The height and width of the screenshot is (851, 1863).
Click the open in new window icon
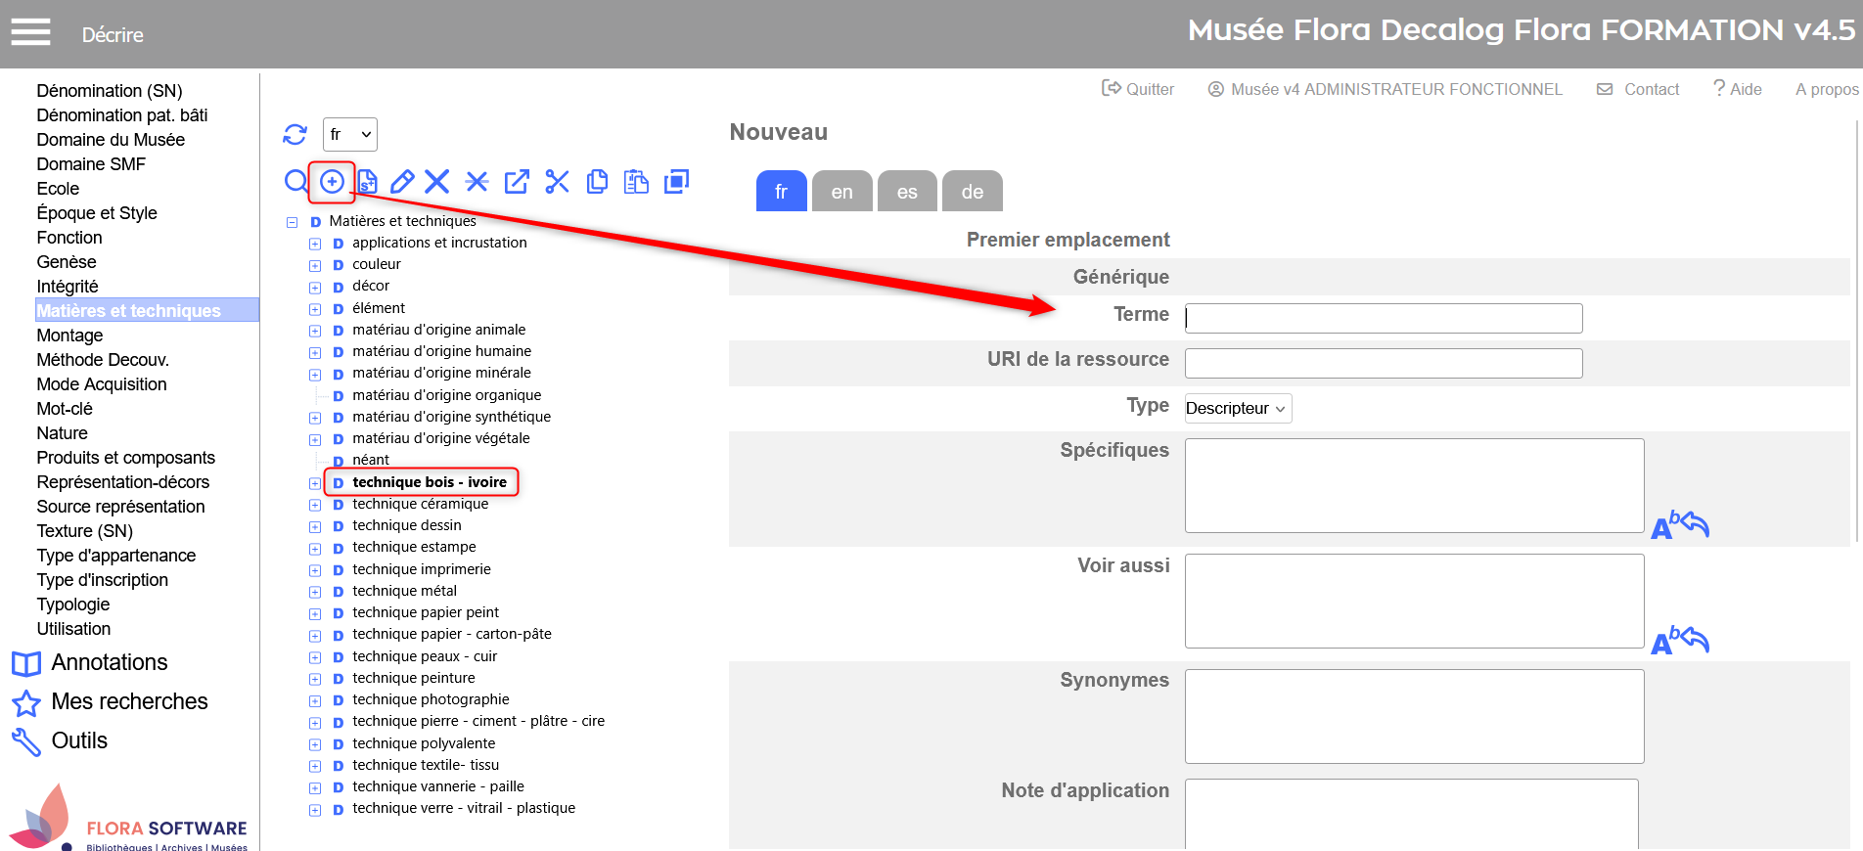click(x=517, y=181)
